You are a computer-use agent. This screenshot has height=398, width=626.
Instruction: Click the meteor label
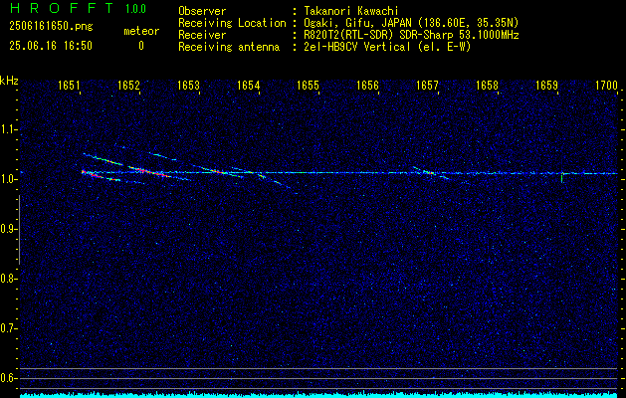coord(141,31)
